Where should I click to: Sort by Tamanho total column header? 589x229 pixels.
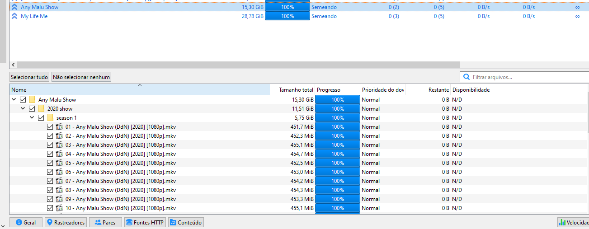coord(292,90)
